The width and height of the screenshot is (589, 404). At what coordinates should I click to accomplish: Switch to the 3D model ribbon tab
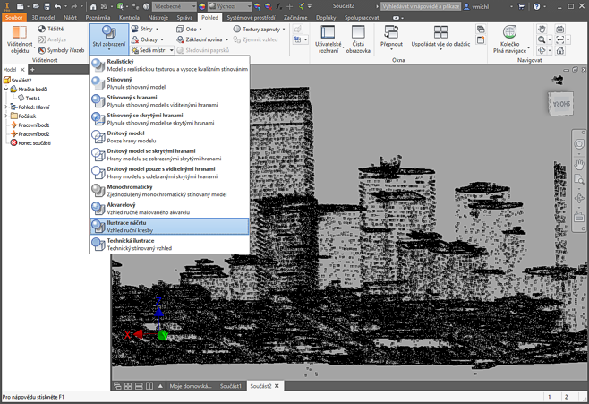point(43,17)
